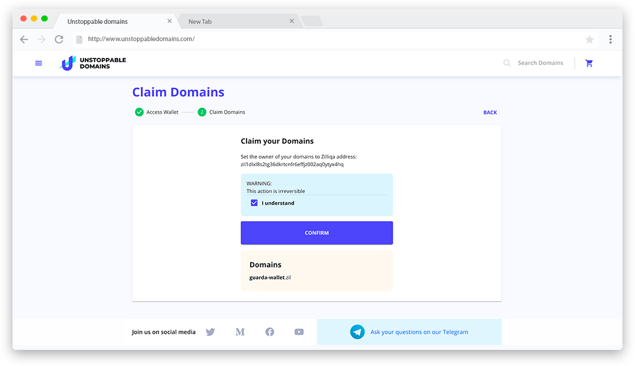The image size is (635, 366).
Task: Open the shopping cart
Action: click(x=589, y=63)
